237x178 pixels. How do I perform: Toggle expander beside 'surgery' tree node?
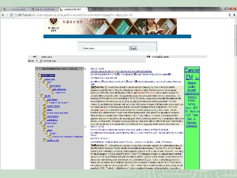click(45, 133)
